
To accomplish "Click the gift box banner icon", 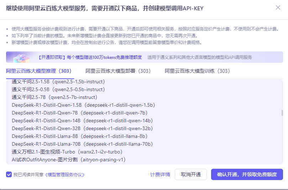I will coord(21,57).
